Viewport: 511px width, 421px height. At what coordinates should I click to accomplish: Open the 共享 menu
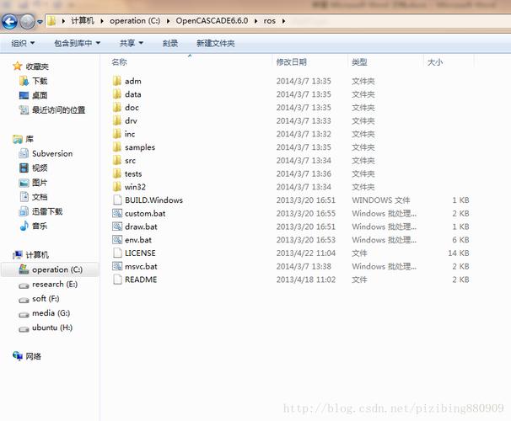click(x=132, y=43)
